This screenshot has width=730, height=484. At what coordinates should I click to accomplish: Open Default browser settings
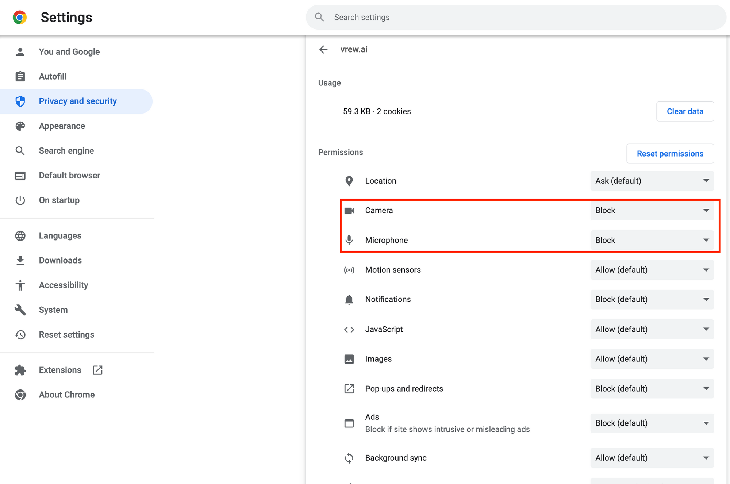click(x=76, y=176)
